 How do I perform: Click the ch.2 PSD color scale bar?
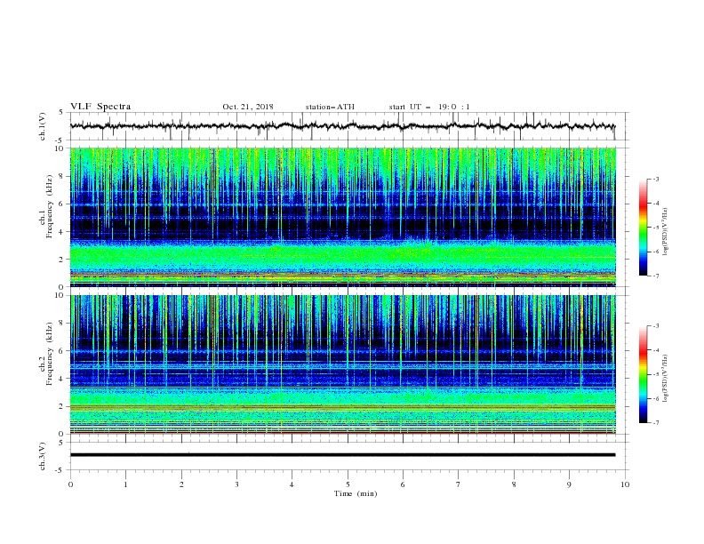click(x=643, y=374)
